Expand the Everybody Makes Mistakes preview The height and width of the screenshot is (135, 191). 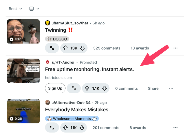(52, 128)
